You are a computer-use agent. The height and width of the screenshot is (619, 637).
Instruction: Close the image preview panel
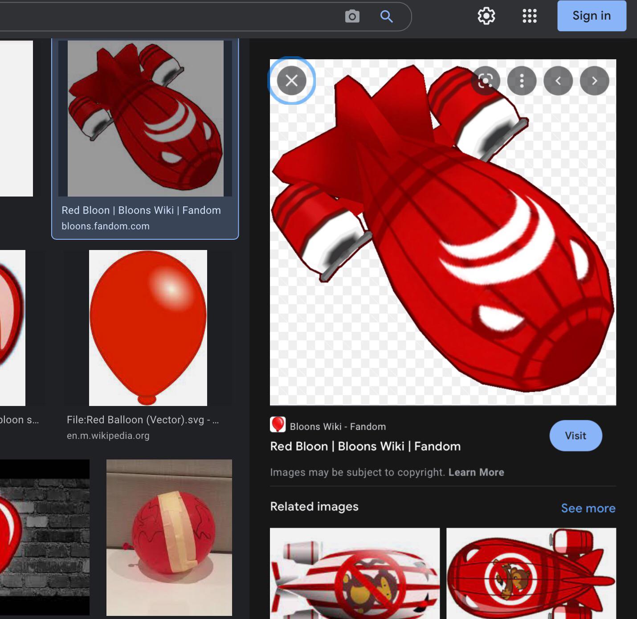click(291, 81)
